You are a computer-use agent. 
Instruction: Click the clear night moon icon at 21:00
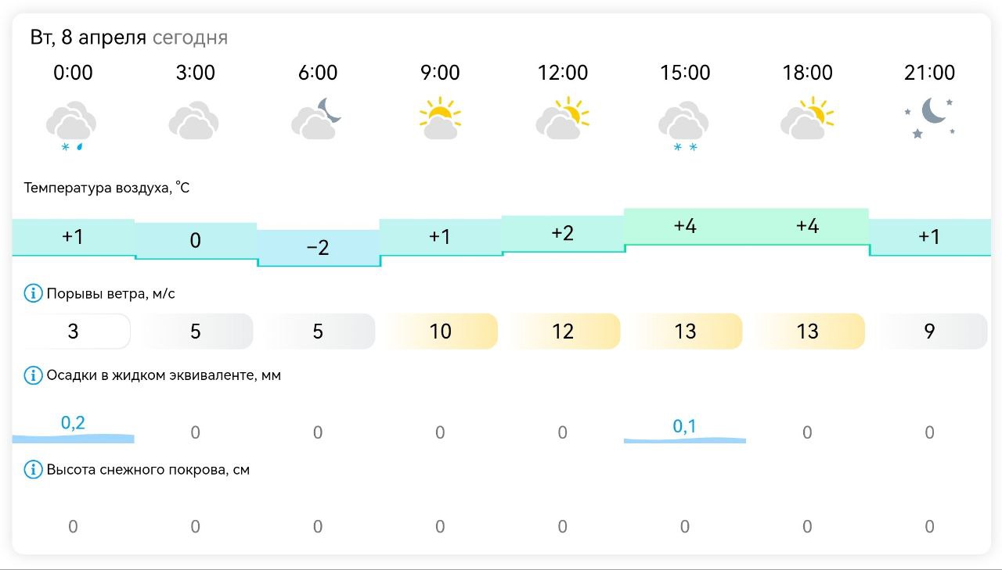tap(930, 118)
